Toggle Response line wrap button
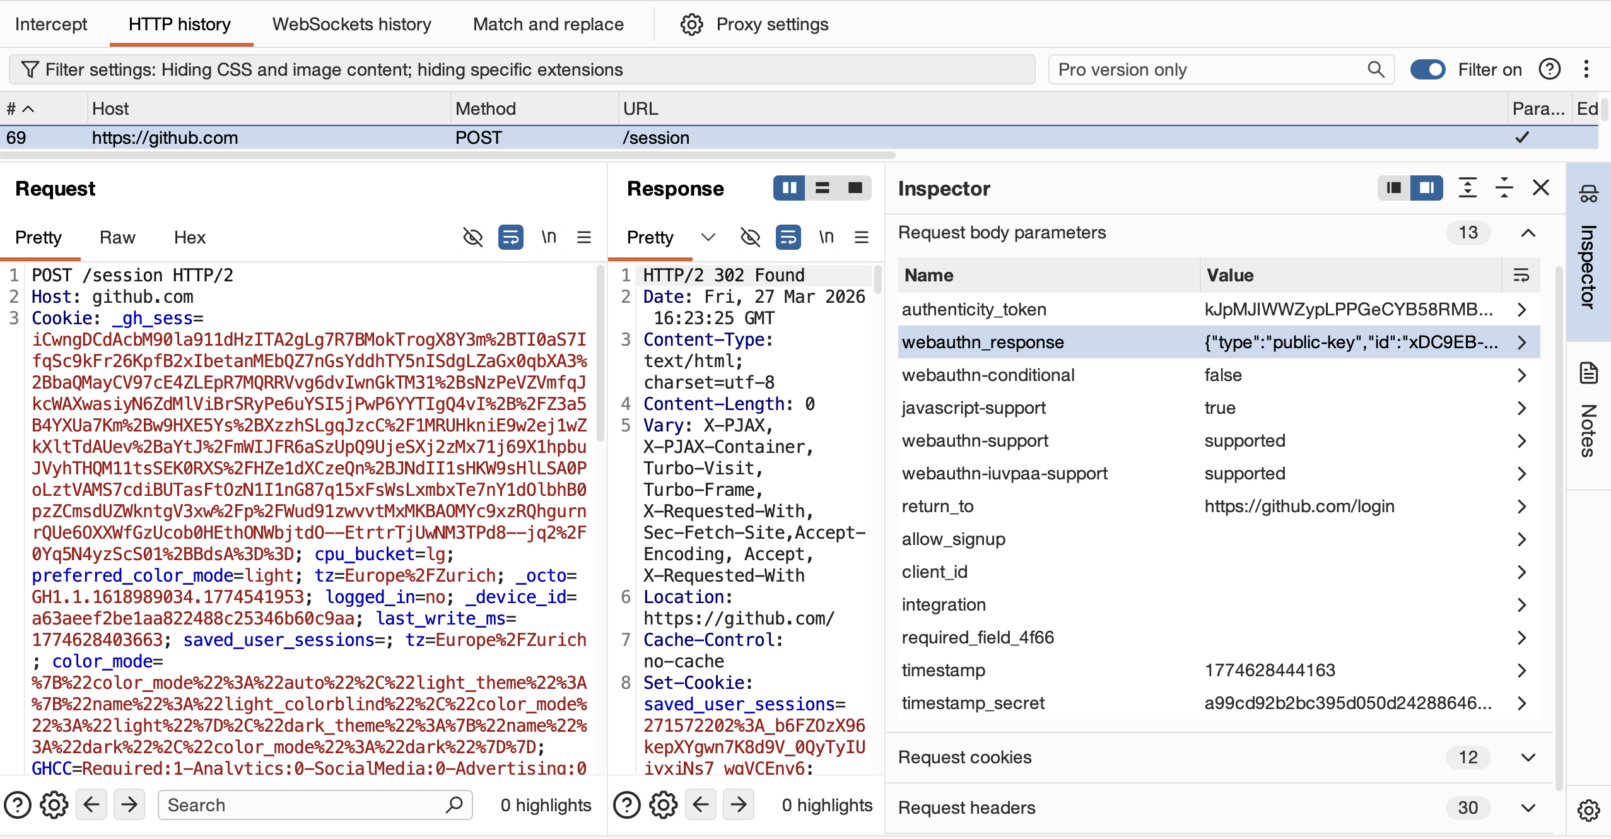The image size is (1611, 839). 788,237
